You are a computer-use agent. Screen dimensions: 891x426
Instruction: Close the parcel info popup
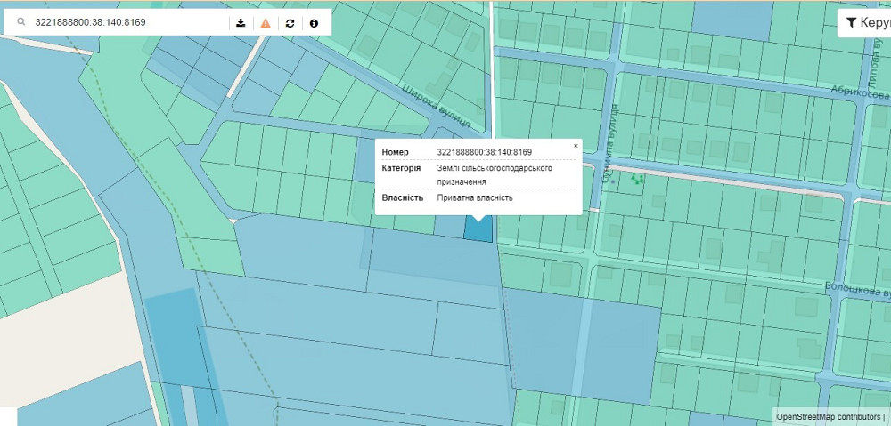(x=576, y=145)
